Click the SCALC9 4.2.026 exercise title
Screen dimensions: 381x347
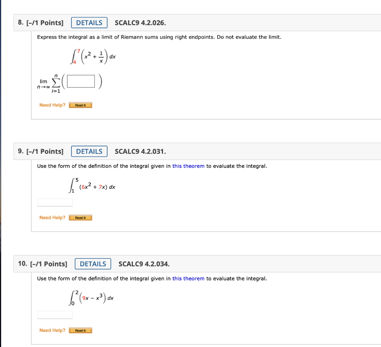point(140,23)
